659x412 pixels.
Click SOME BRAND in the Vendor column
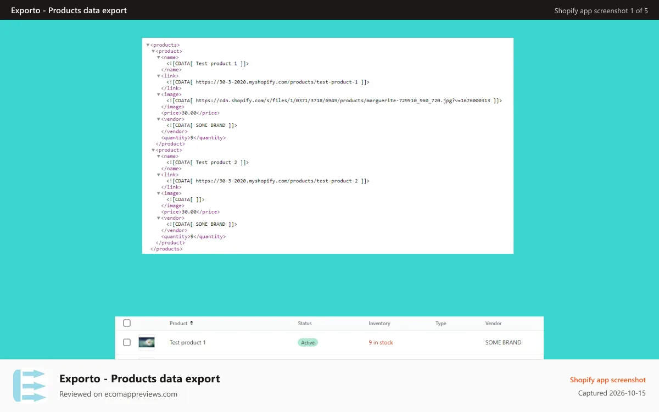coord(504,342)
